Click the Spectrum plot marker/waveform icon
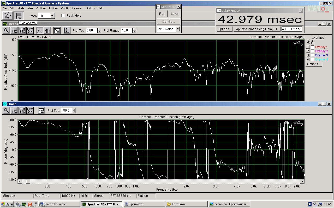The image size is (334, 208). tap(298, 43)
